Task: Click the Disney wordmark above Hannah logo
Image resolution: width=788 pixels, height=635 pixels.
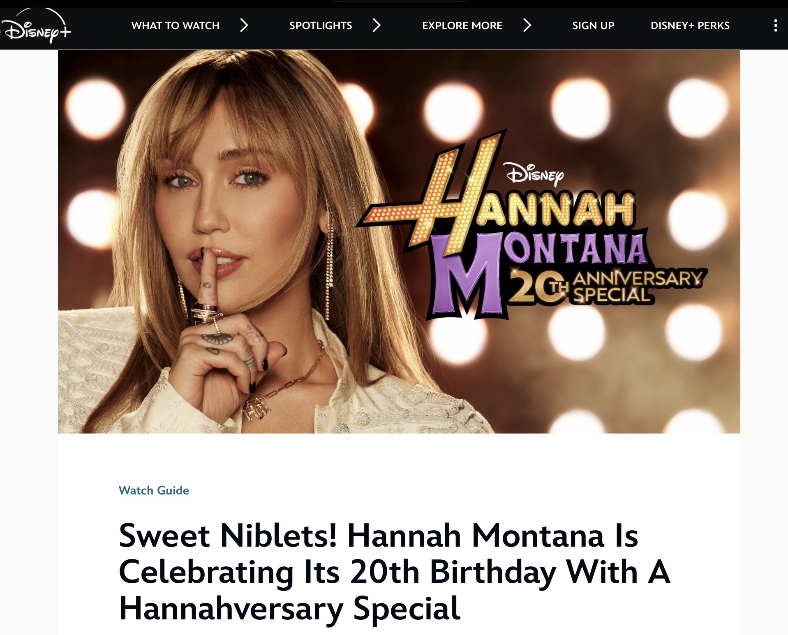Action: 535,174
